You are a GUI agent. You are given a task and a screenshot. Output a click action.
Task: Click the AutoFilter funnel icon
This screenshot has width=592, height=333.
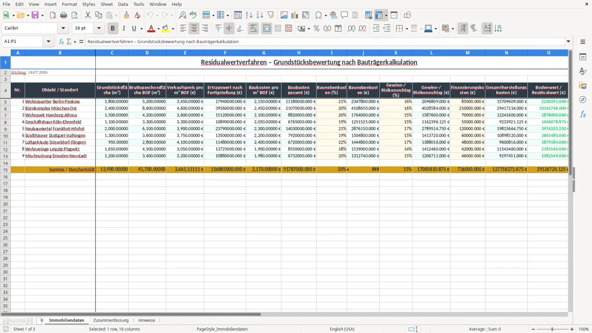(270, 15)
